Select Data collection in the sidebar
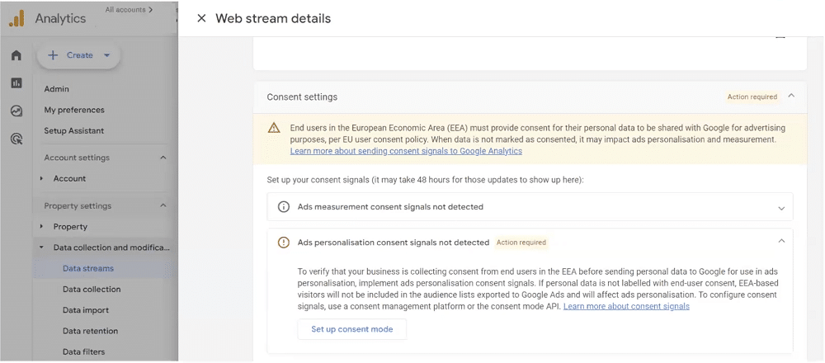Viewport: 825px width, 363px height. tap(92, 290)
